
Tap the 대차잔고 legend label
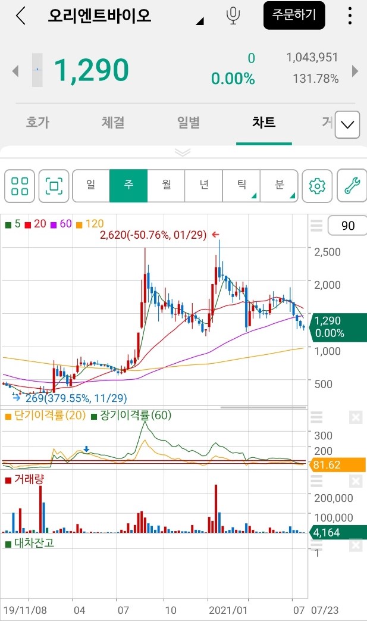30,543
